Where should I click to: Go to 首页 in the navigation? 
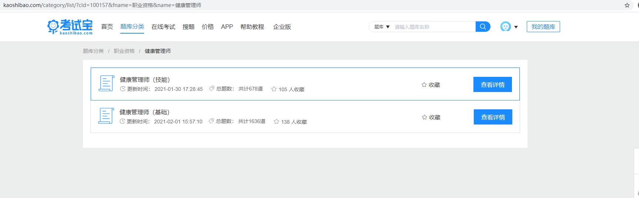coord(107,27)
